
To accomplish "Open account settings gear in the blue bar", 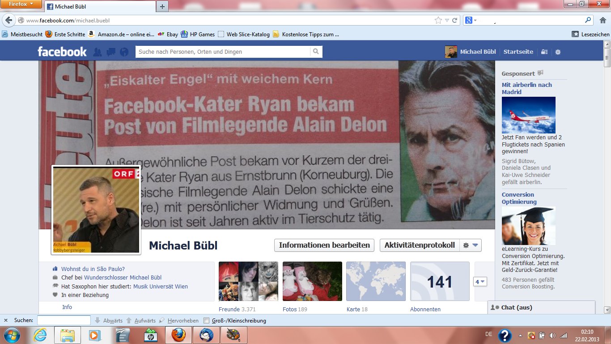I will pyautogui.click(x=558, y=52).
